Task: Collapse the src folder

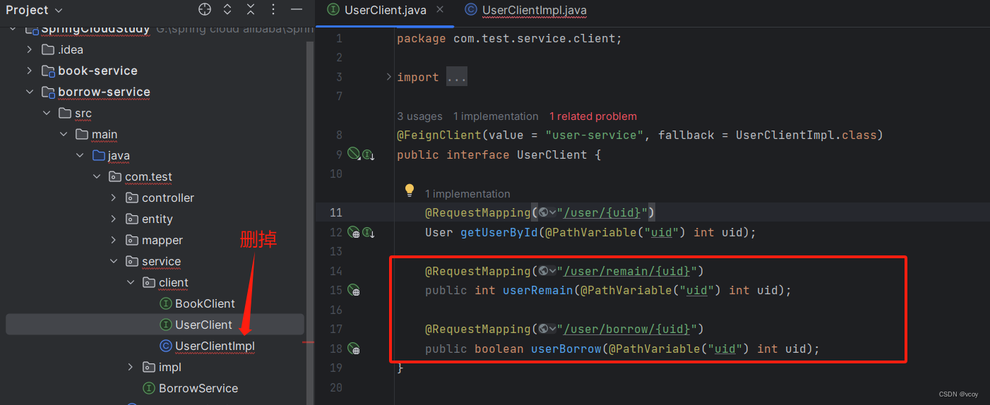Action: pyautogui.click(x=46, y=113)
